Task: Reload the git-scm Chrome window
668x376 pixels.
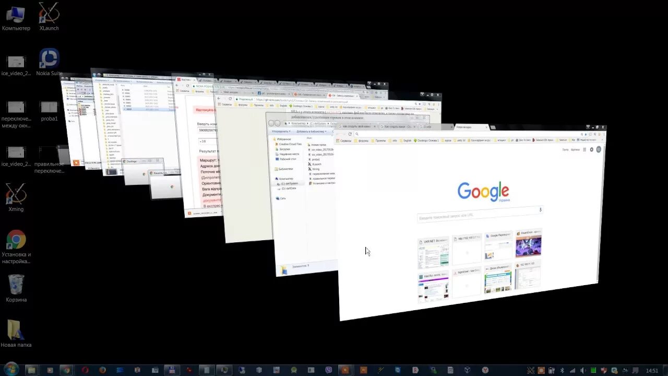Action: coord(230,99)
